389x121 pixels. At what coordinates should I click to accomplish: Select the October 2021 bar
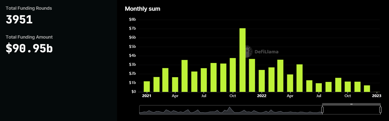pyautogui.click(x=233, y=75)
